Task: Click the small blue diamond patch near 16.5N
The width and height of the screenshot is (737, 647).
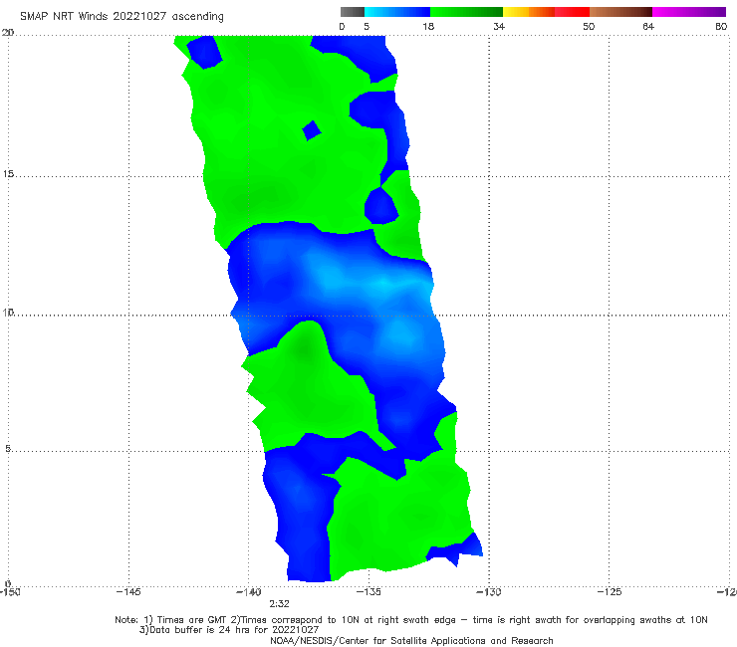Action: 311,130
